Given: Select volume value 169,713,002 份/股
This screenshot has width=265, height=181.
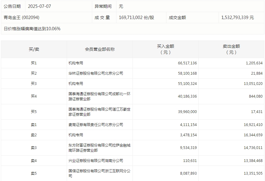Looking at the screenshot, I should pos(136,18).
